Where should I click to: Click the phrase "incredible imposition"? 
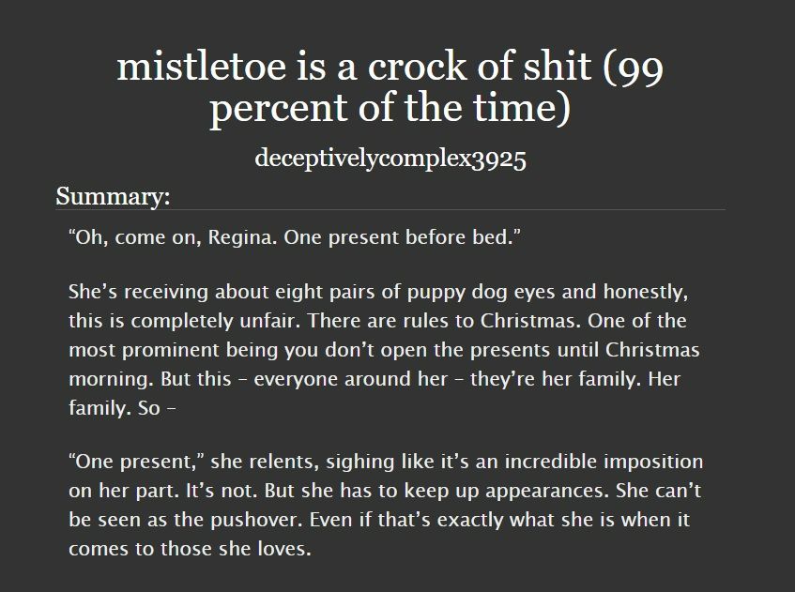[604, 462]
